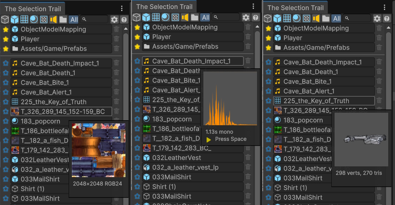395x205 pixels.
Task: Click the orange audio waveform preview
Action: point(230,99)
